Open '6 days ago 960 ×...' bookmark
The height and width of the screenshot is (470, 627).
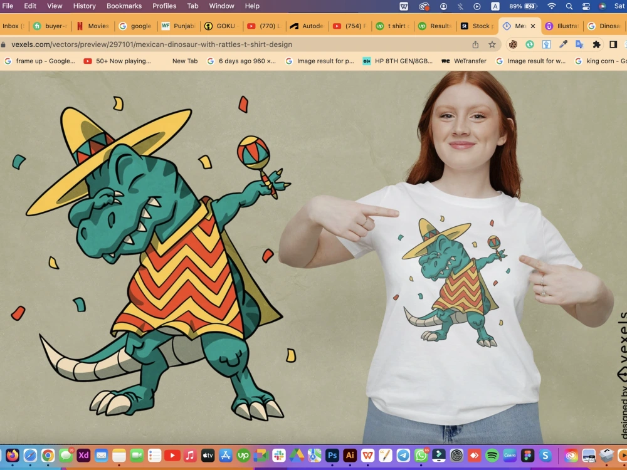click(x=241, y=61)
